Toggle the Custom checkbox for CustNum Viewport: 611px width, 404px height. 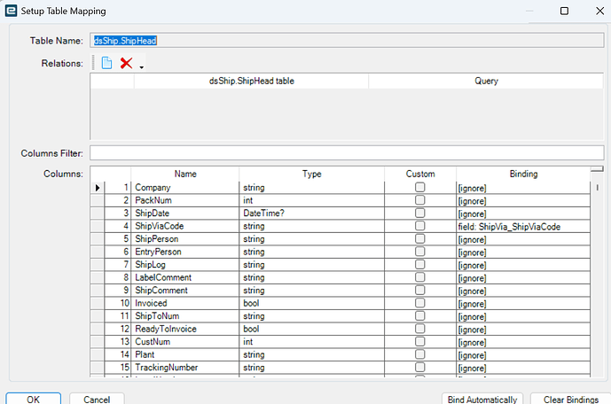coord(419,341)
